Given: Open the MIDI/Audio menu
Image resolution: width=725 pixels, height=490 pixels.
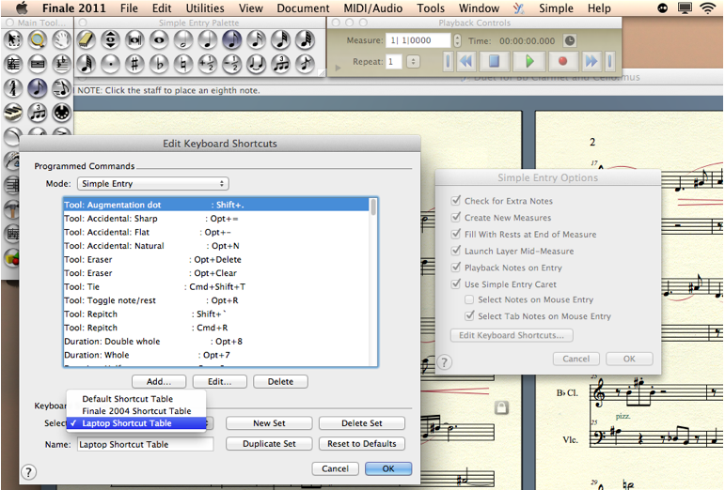Looking at the screenshot, I should [x=372, y=8].
